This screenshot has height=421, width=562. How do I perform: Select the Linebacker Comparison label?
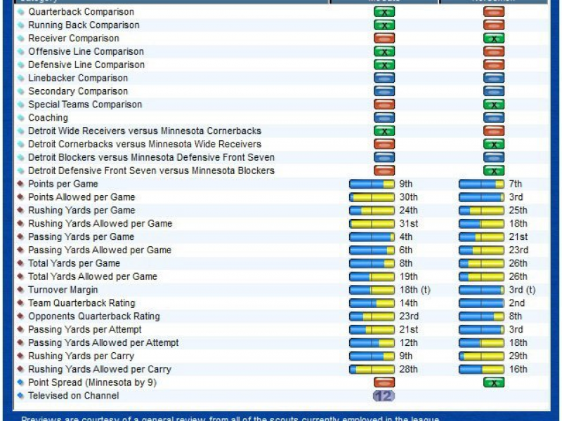click(78, 78)
